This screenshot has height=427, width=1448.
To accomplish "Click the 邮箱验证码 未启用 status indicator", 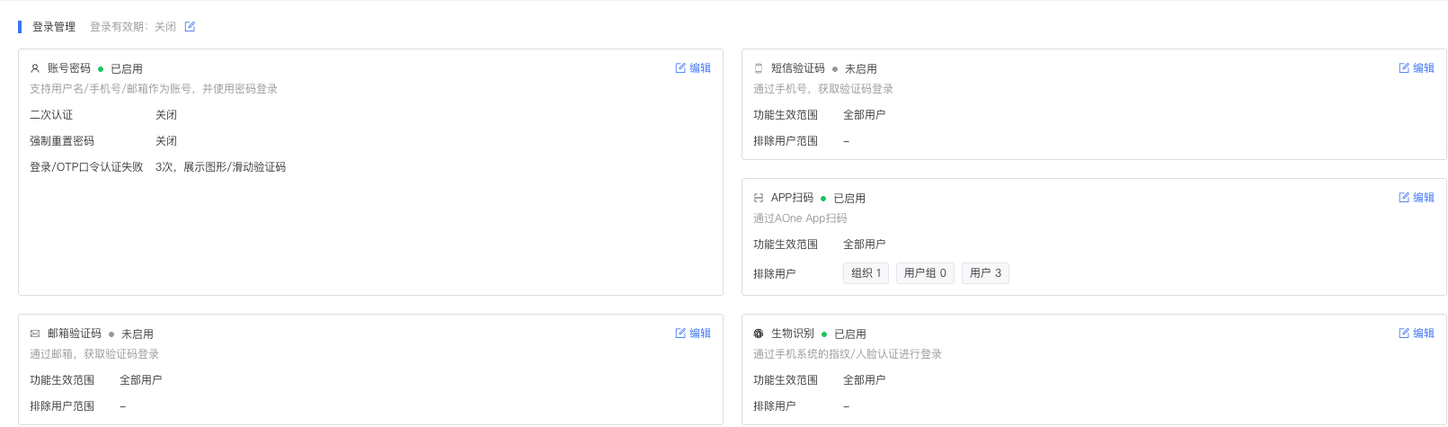I will (x=132, y=334).
